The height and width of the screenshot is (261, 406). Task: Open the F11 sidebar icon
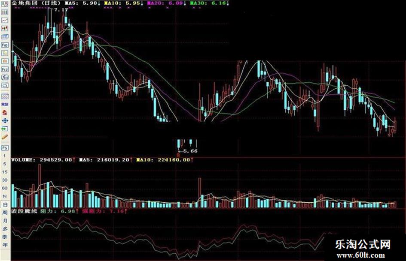(x=5, y=69)
